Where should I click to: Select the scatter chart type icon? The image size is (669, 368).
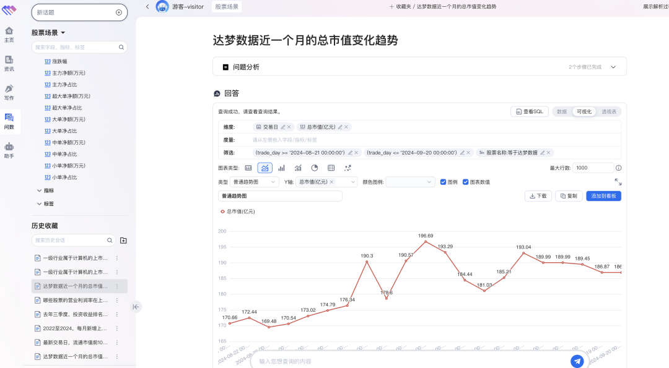click(348, 168)
